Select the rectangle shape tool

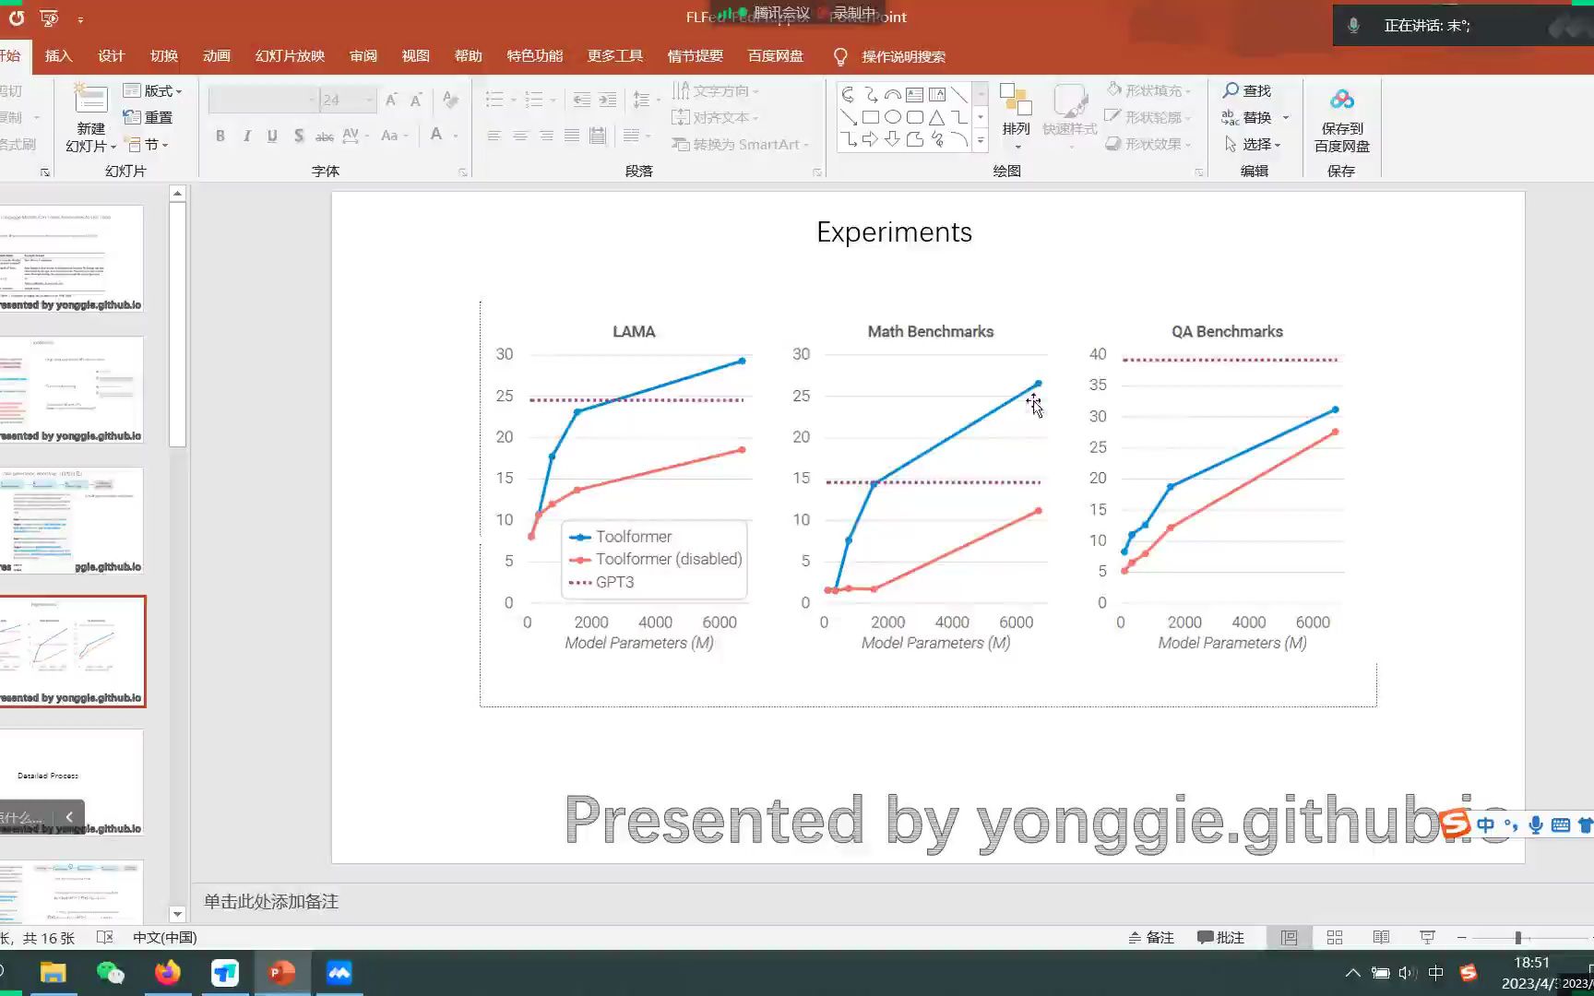[x=872, y=116]
